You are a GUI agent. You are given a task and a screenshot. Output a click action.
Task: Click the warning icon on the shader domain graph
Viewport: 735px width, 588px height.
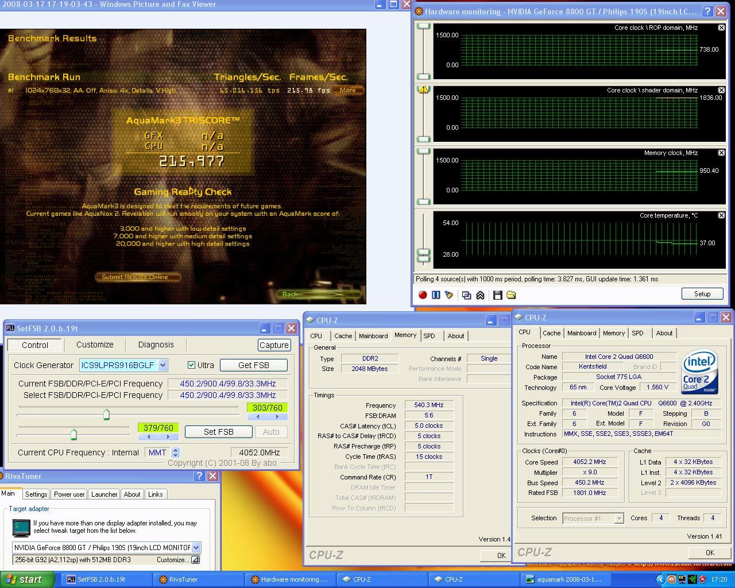pos(423,89)
